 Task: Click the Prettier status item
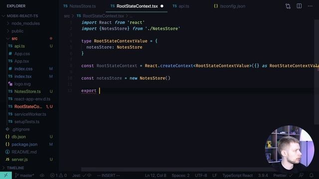coord(283,176)
